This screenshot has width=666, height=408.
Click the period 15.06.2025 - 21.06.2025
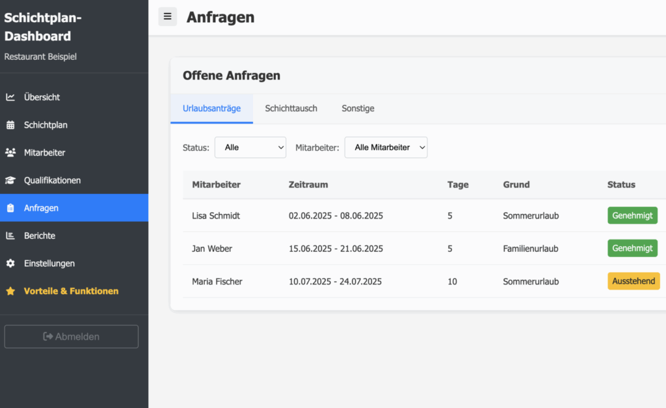pos(336,249)
